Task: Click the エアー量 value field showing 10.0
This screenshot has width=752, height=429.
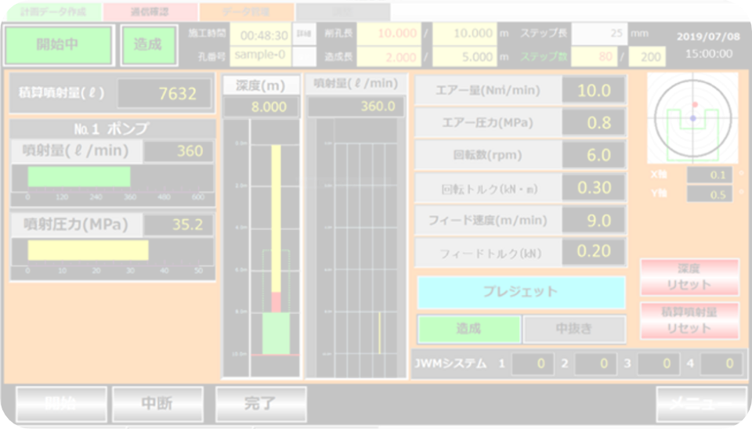Action: [x=594, y=91]
